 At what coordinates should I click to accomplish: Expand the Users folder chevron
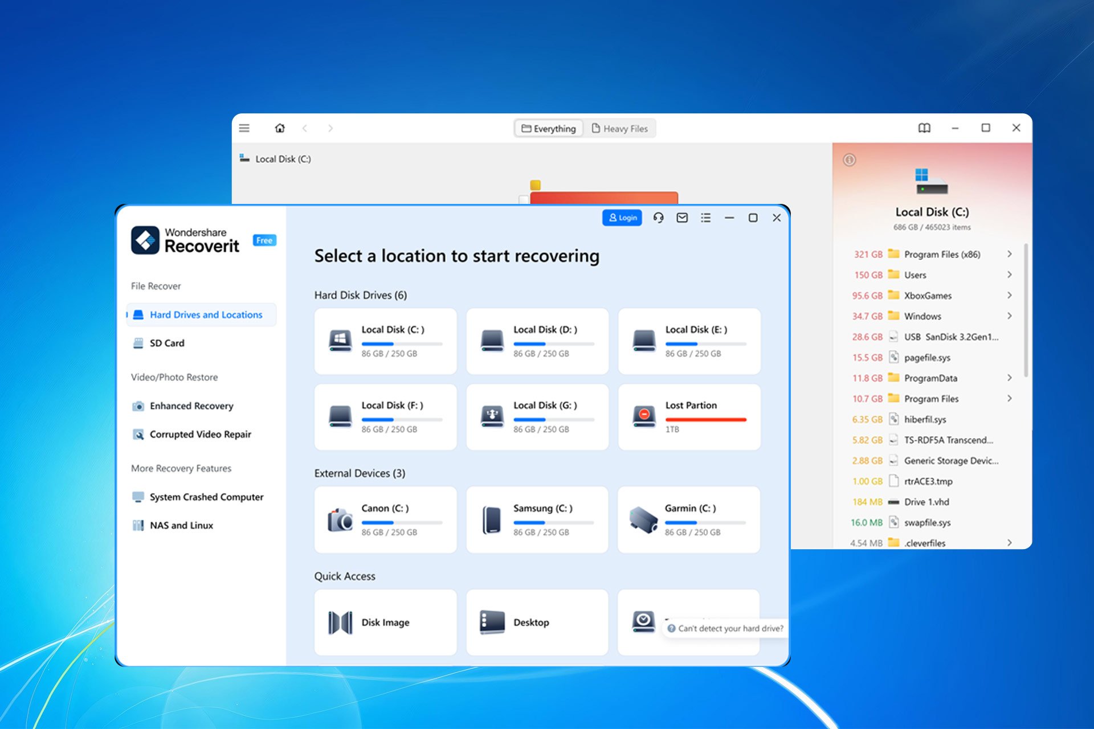1009,275
